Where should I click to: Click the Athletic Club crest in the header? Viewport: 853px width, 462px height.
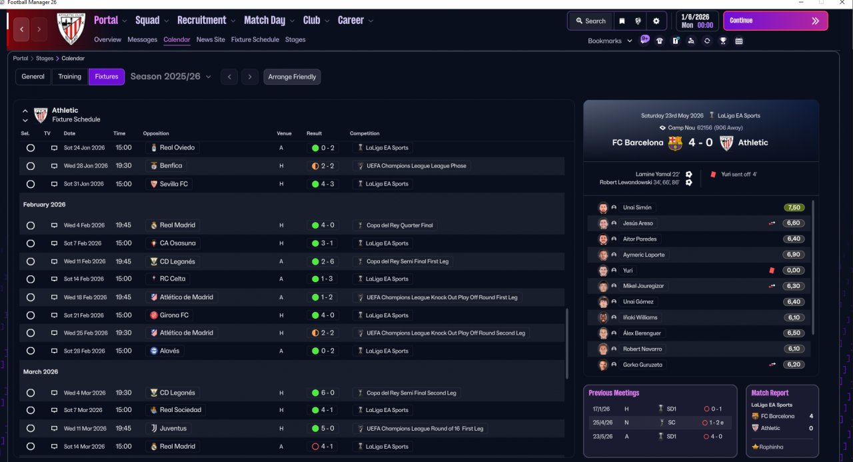71,29
